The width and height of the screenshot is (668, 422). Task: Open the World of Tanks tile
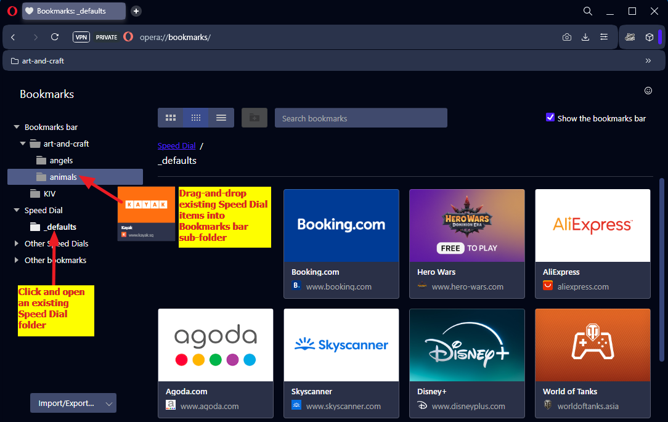tap(593, 363)
